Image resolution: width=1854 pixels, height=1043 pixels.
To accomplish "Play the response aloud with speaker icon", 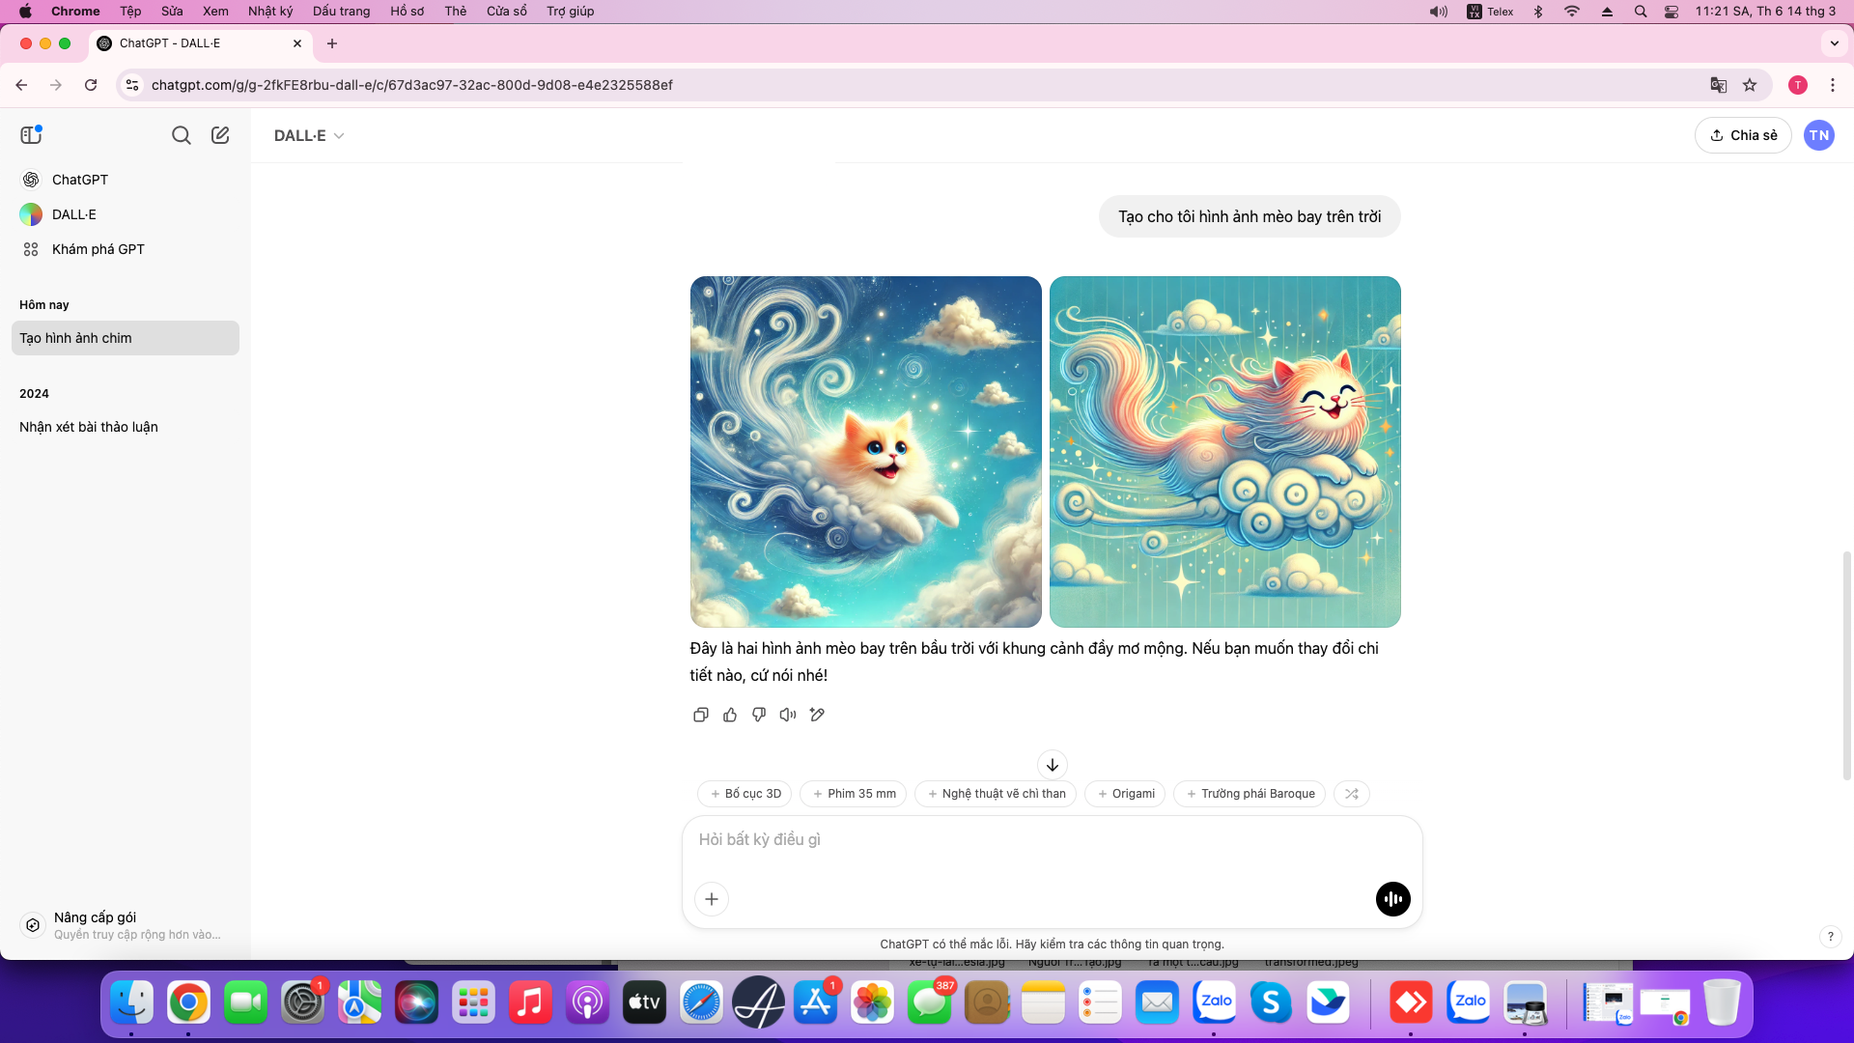I will 788,715.
